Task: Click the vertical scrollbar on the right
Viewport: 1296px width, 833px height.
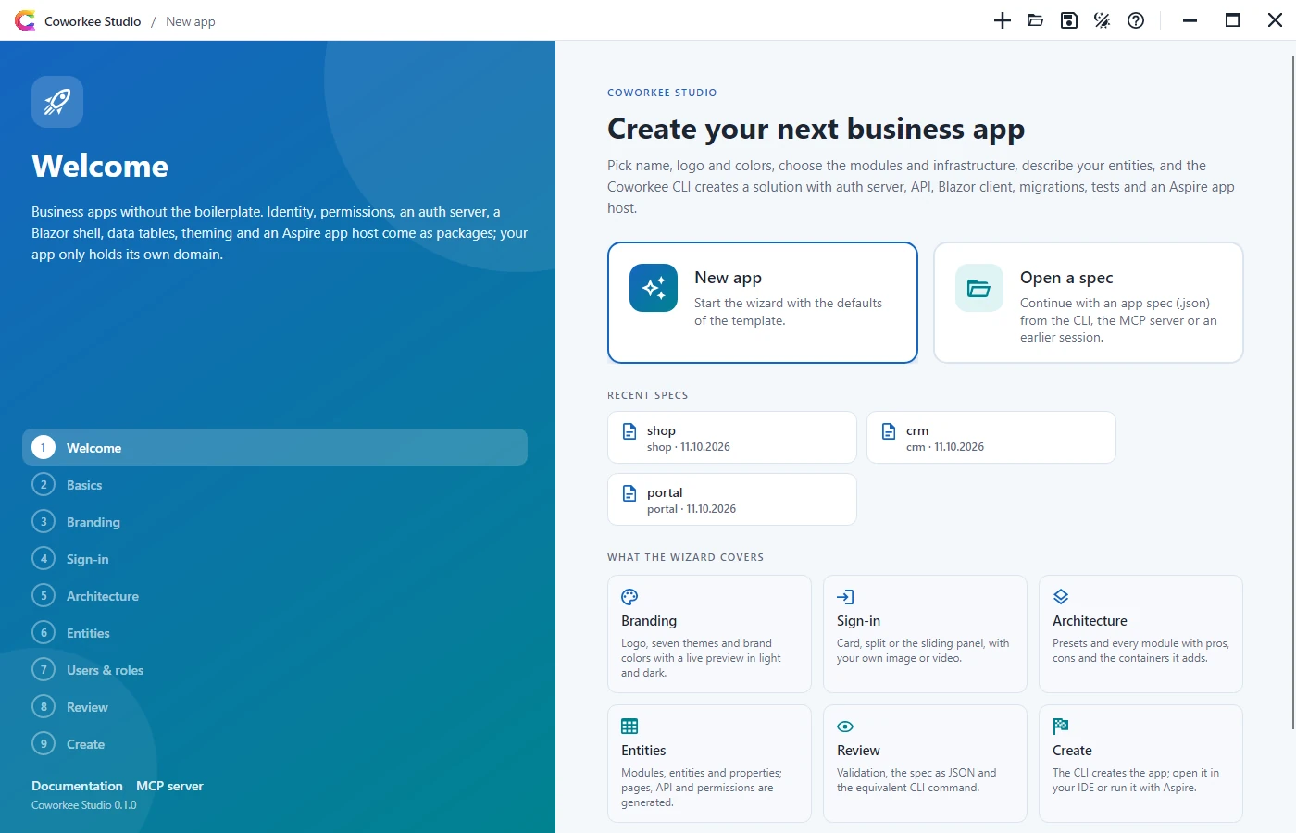Action: [1292, 392]
